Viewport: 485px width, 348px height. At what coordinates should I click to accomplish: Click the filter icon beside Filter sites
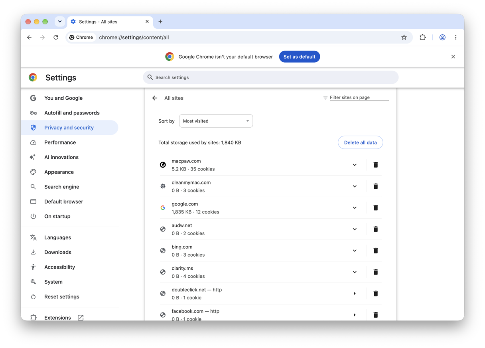point(325,98)
